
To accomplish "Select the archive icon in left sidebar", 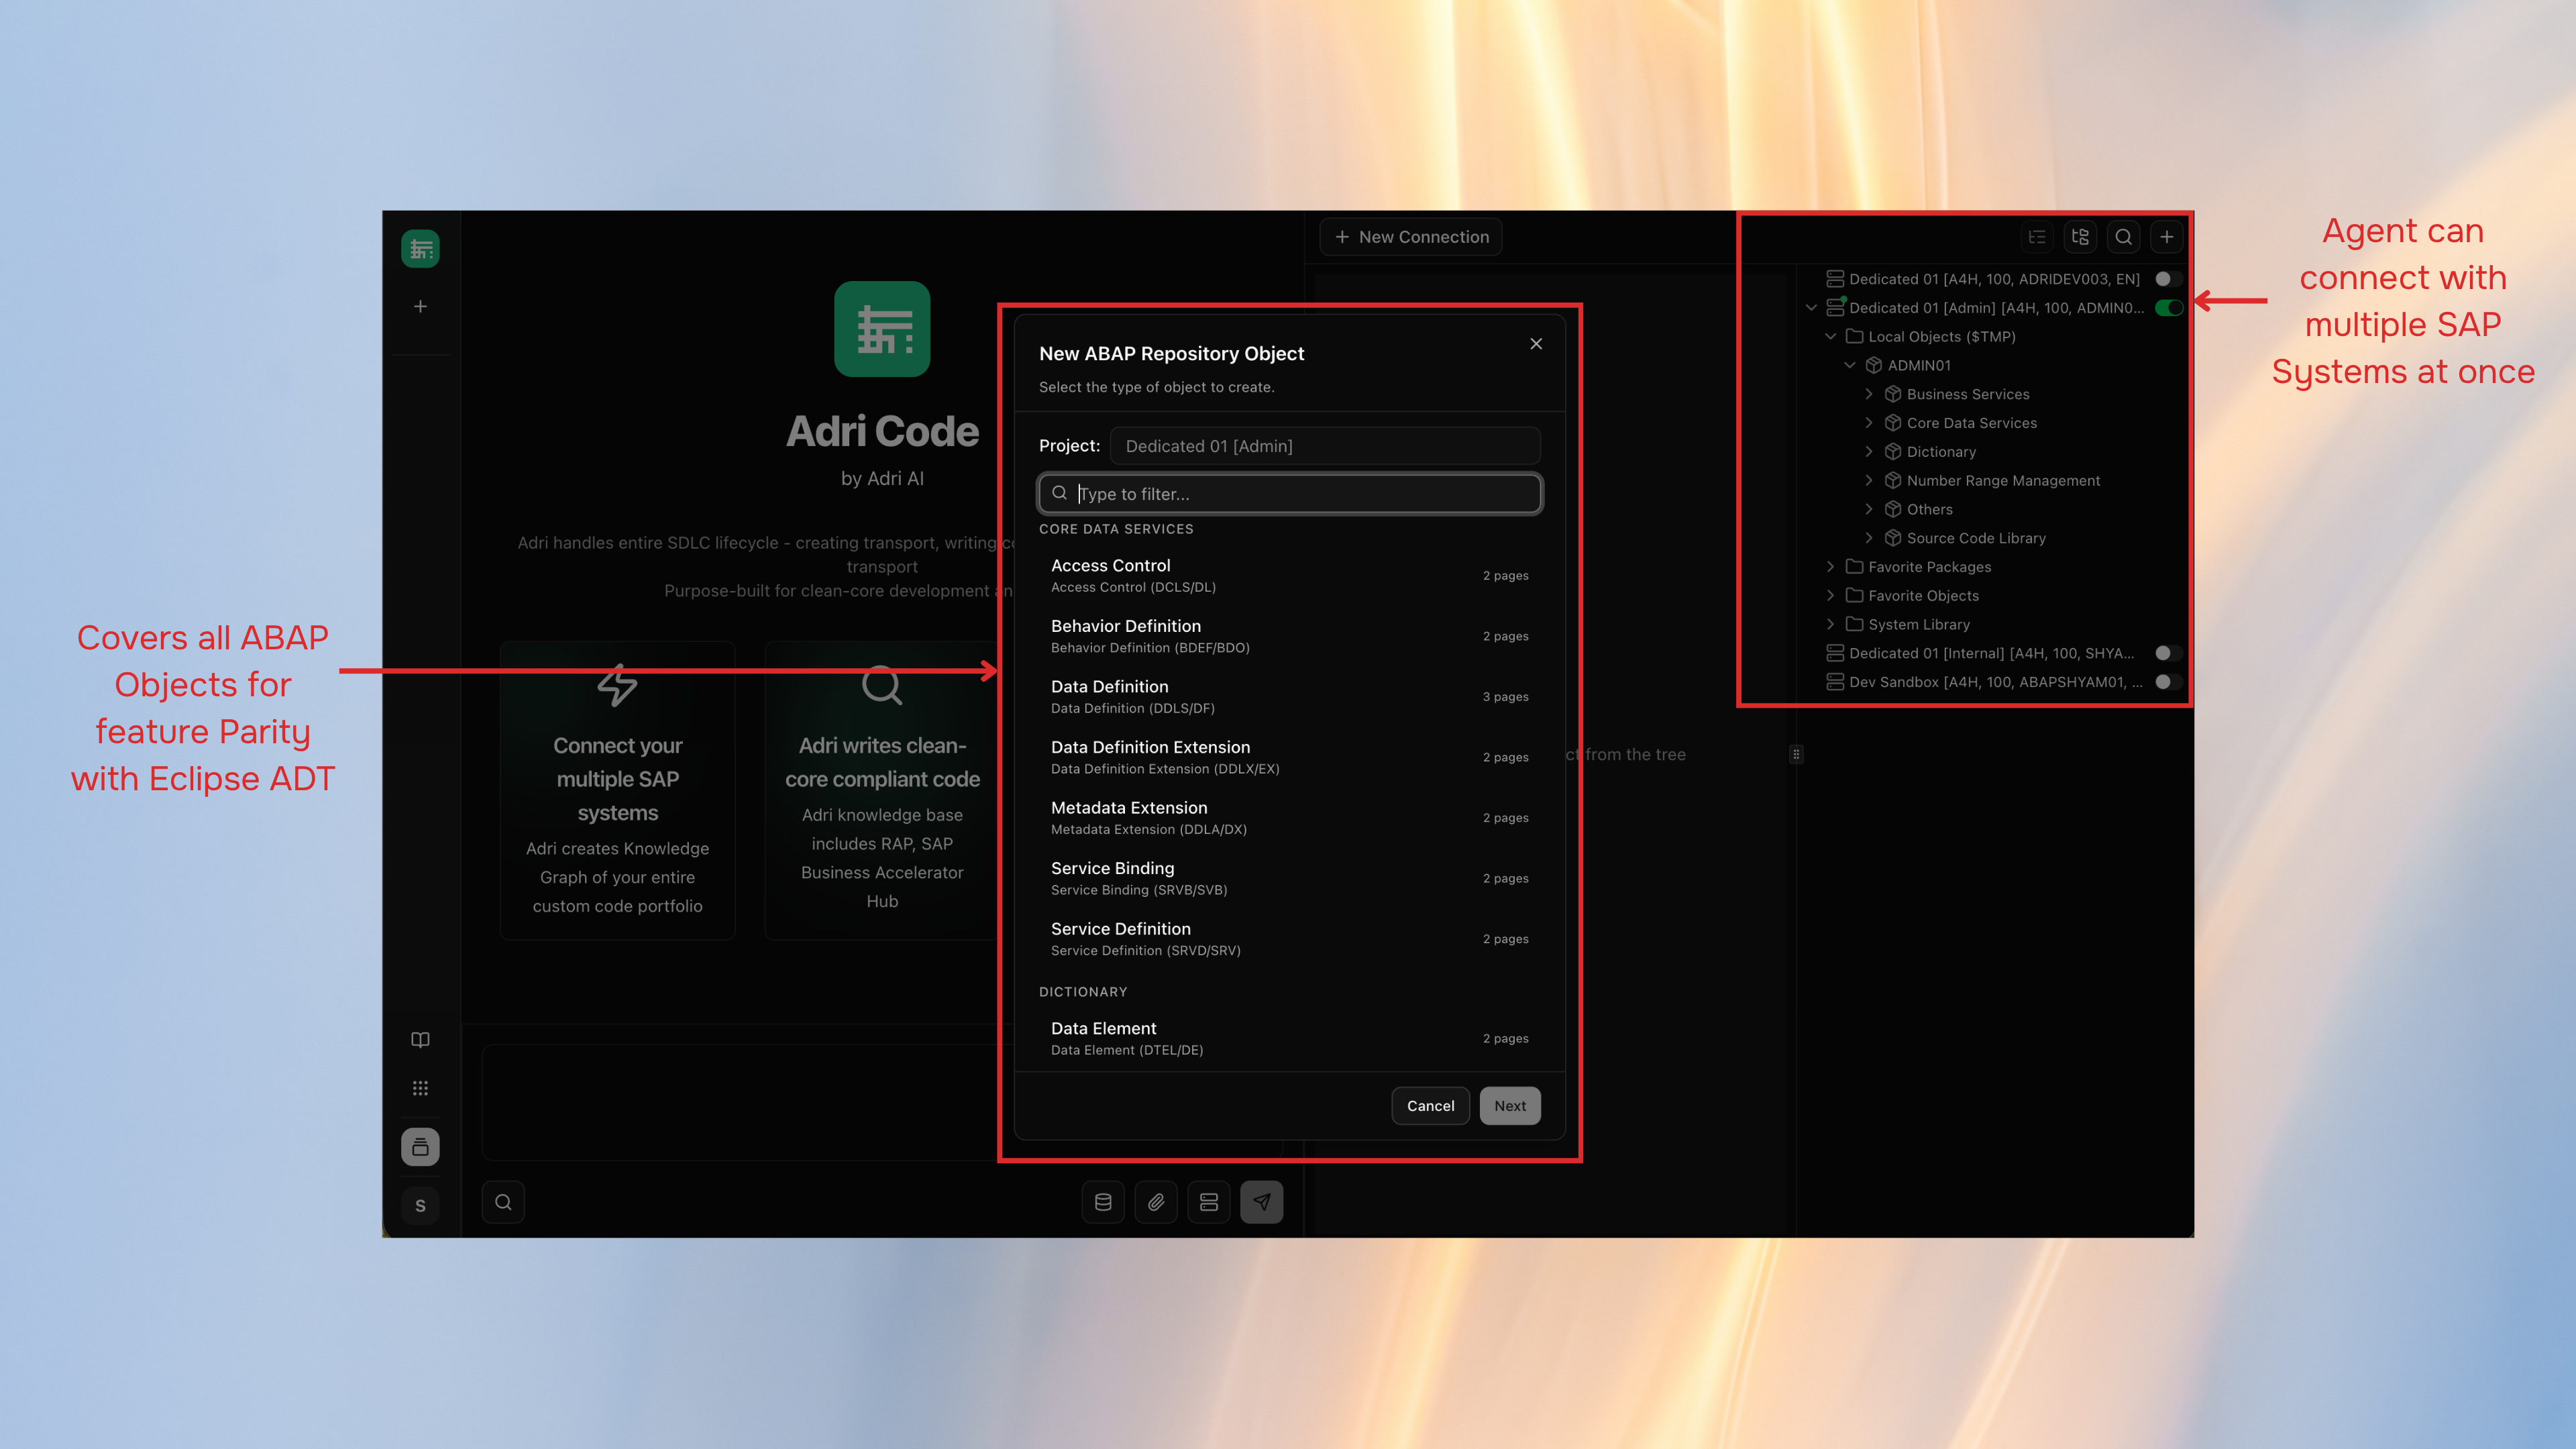I will [x=421, y=1147].
